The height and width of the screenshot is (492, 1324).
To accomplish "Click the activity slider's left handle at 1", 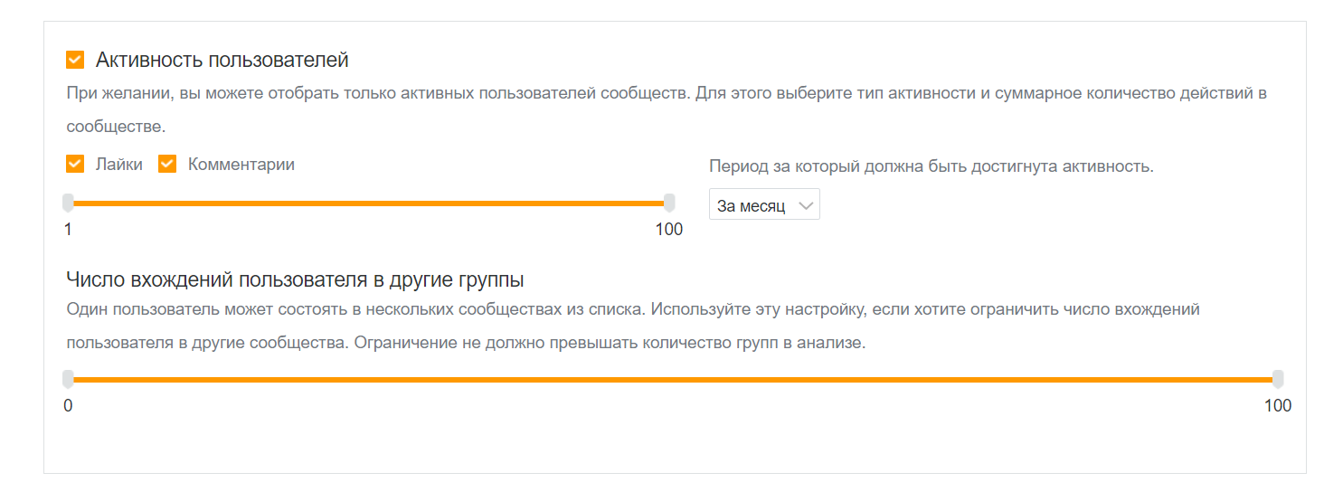I will point(68,203).
